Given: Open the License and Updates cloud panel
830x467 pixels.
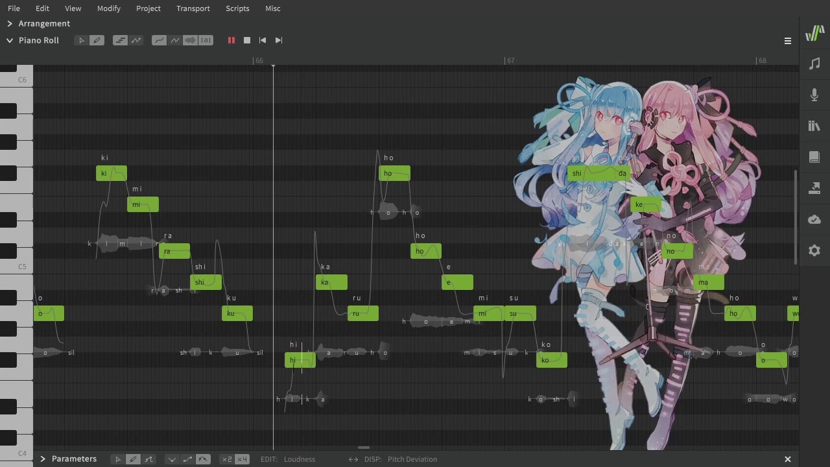Looking at the screenshot, I should 814,219.
